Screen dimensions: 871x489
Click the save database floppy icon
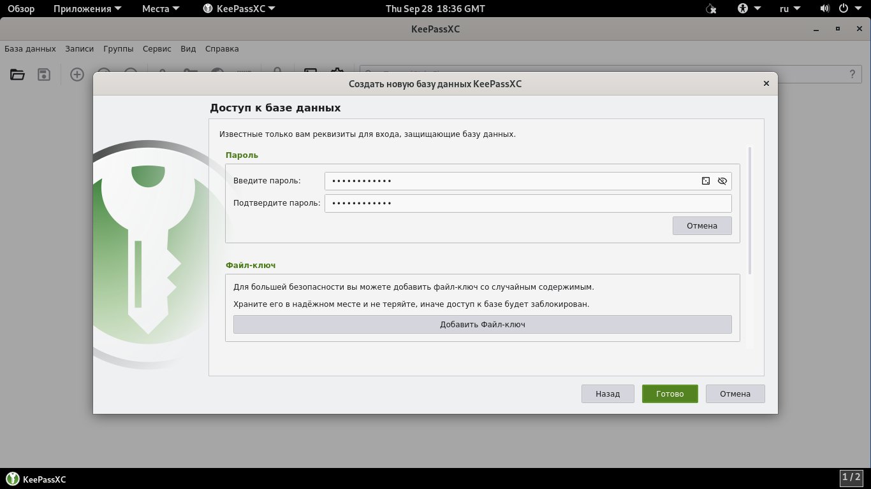point(44,74)
